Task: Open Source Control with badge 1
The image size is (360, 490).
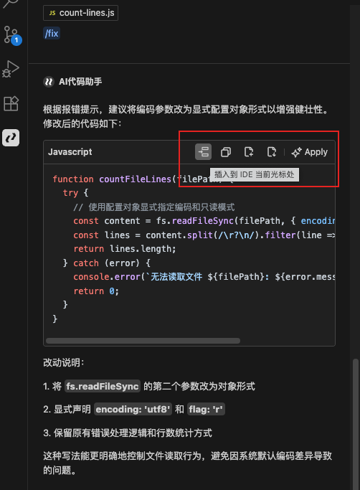Action: click(x=12, y=35)
